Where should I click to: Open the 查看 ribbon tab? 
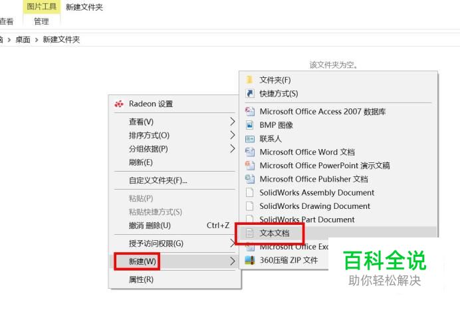coord(7,21)
